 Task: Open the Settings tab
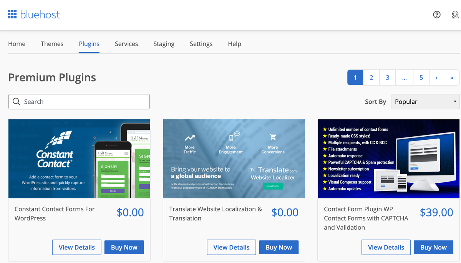tap(201, 44)
